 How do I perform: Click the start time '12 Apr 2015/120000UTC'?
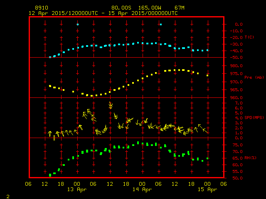pyautogui.click(x=63, y=13)
